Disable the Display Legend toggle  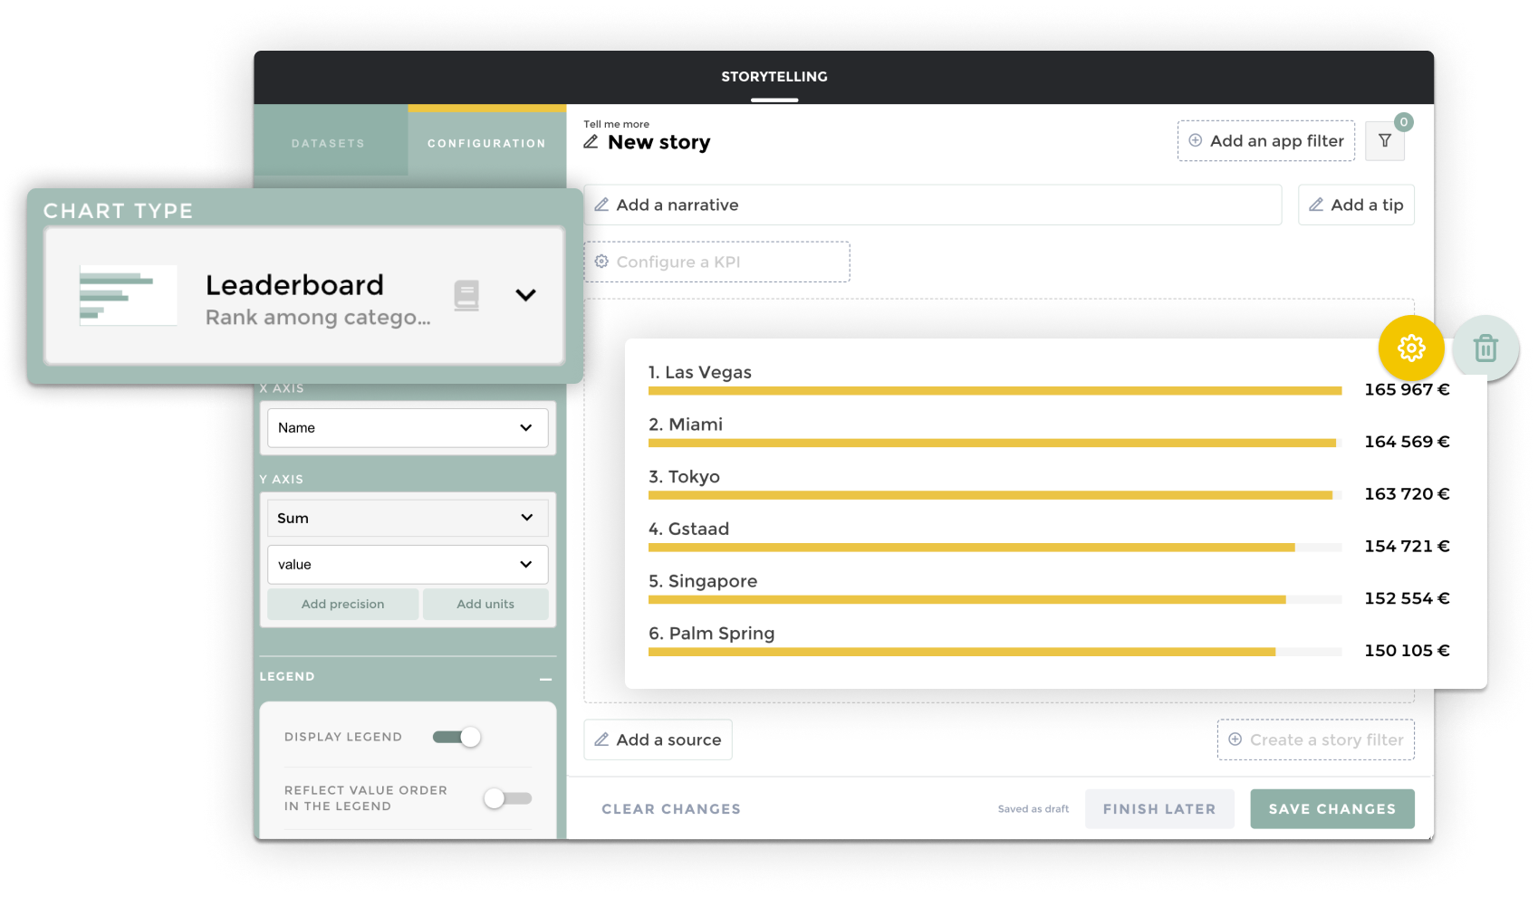tap(457, 737)
